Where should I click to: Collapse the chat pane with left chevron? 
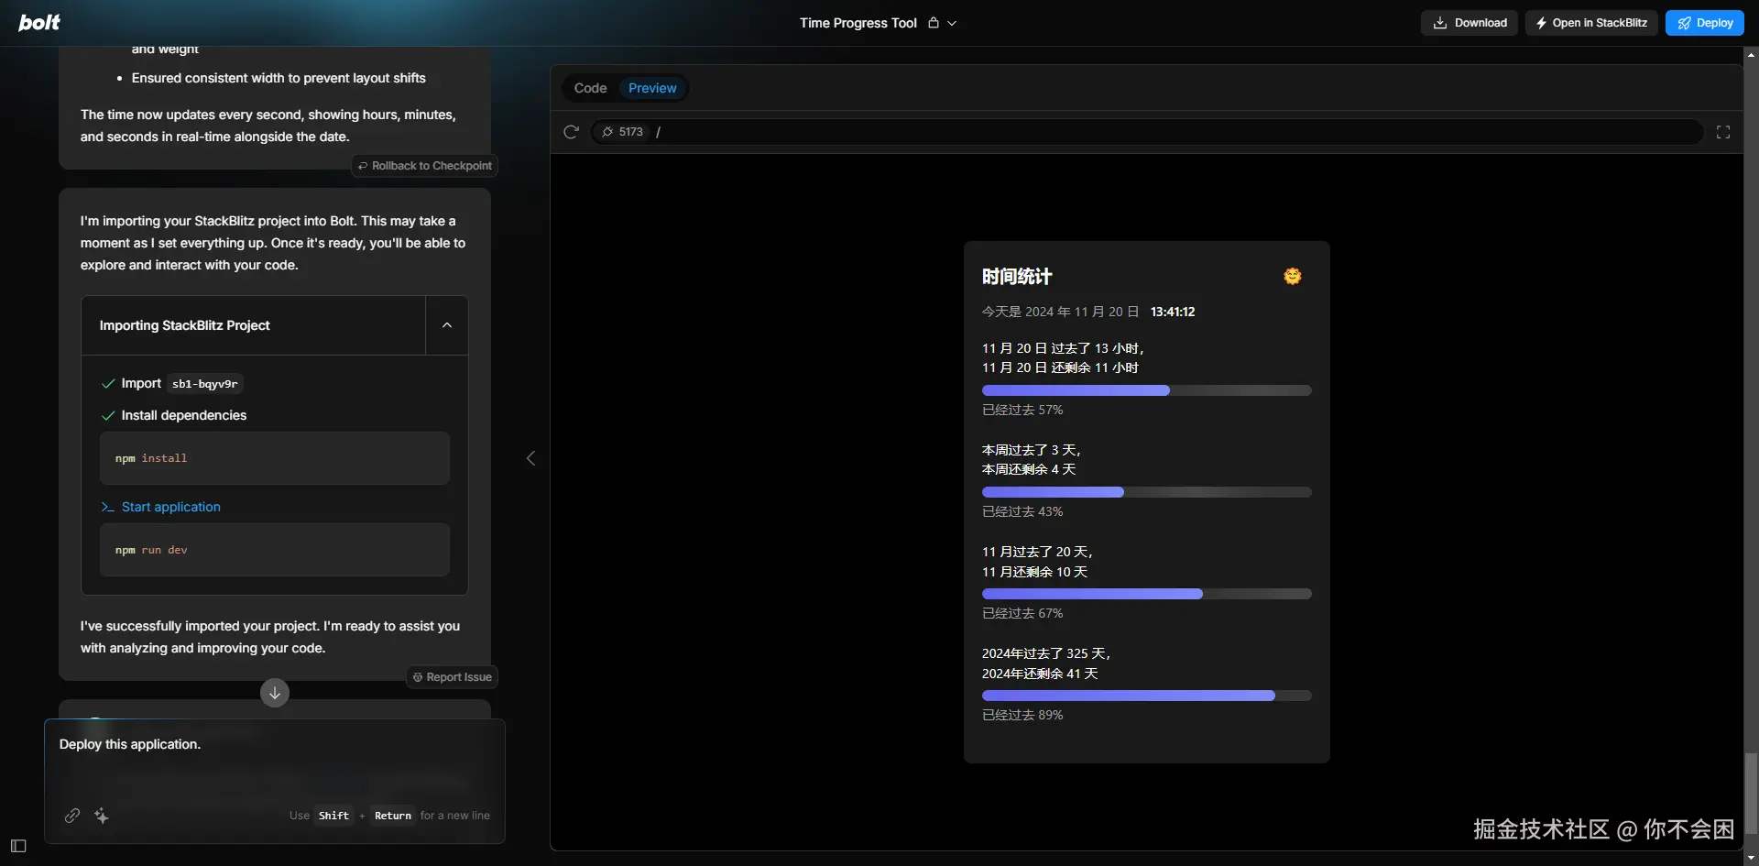[x=530, y=458]
